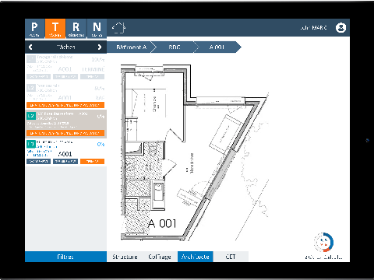Select the N module icon
Viewport: 374px width, 280px height.
click(x=97, y=29)
